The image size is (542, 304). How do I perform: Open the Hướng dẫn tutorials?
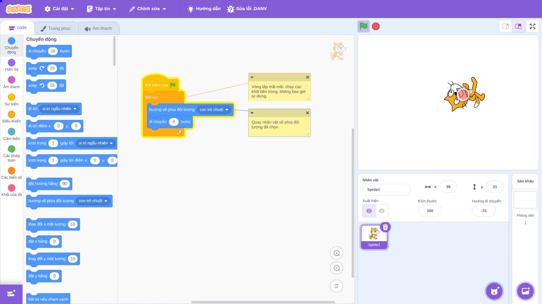pyautogui.click(x=204, y=9)
